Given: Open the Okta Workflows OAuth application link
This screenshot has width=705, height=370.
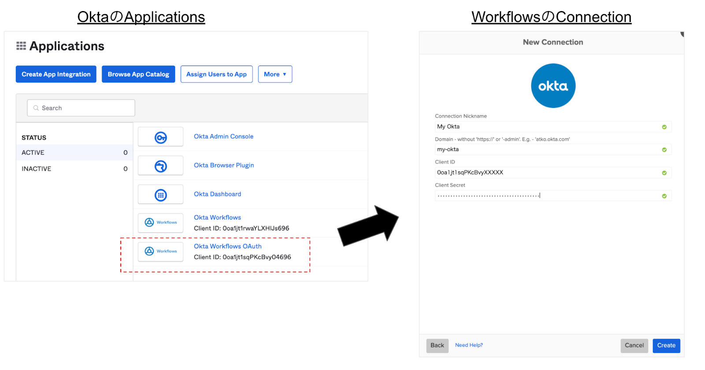Looking at the screenshot, I should (x=228, y=246).
